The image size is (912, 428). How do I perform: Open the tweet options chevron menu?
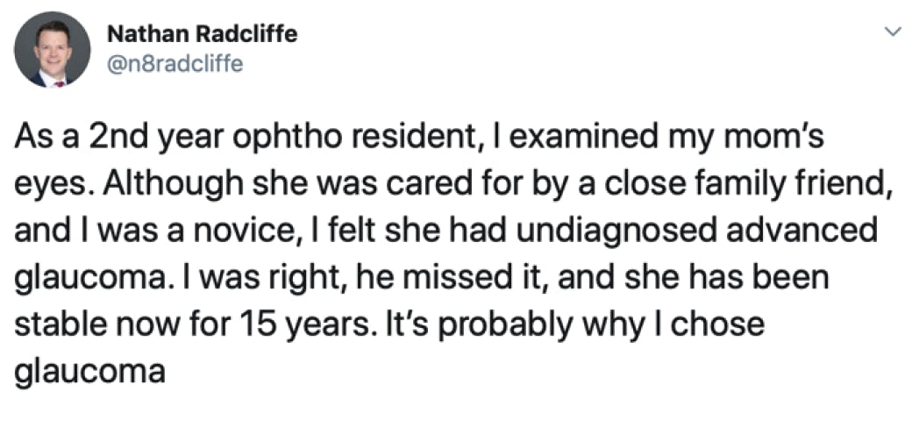893,32
